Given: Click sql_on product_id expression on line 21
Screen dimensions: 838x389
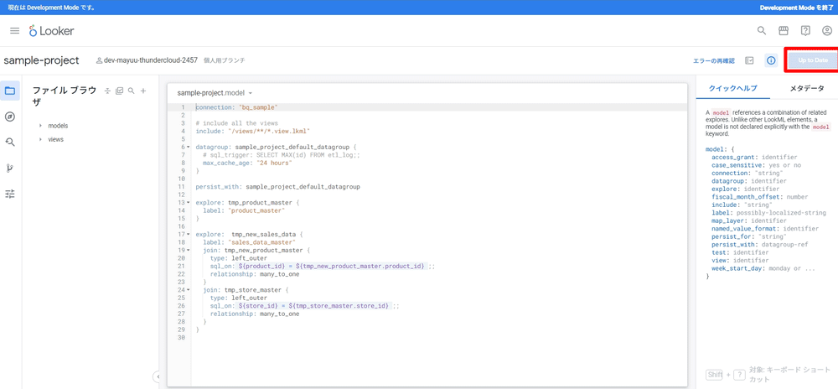Looking at the screenshot, I should point(333,266).
